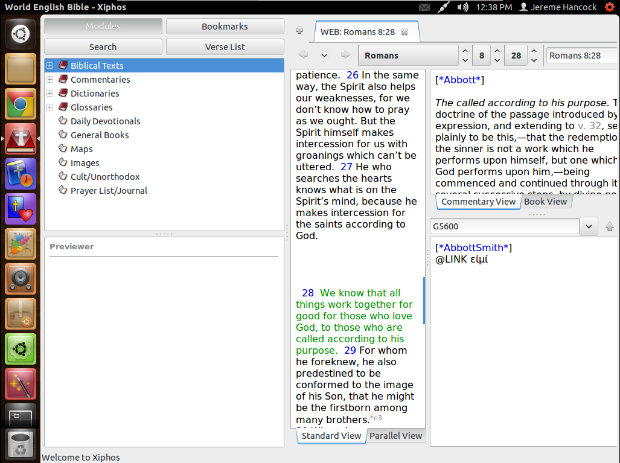The width and height of the screenshot is (620, 463).
Task: Open the Search sidebar view
Action: click(103, 47)
